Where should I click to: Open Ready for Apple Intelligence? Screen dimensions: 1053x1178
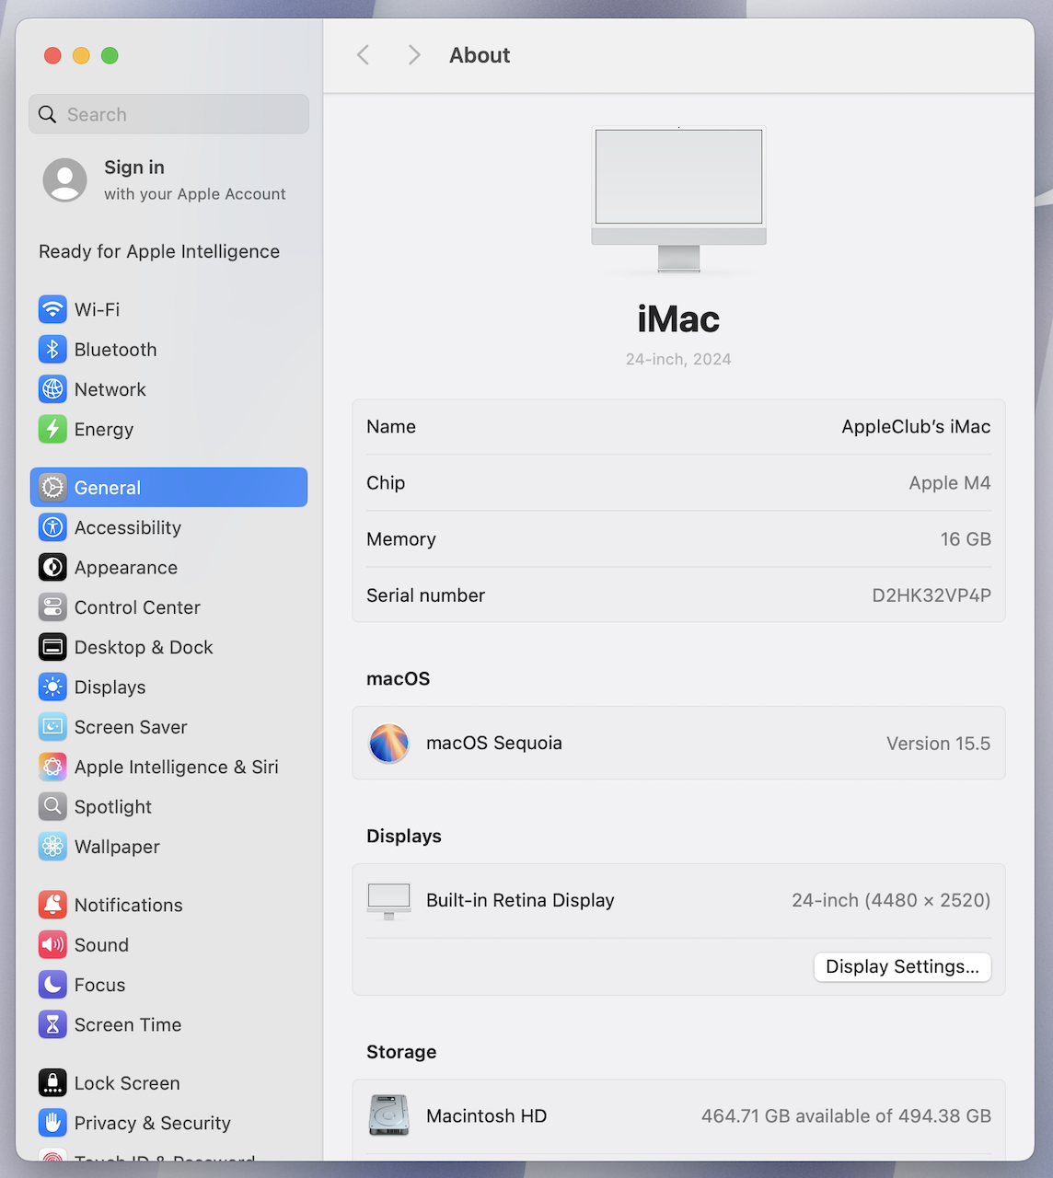tap(159, 251)
